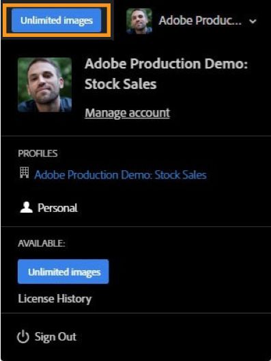Viewport: 271px width, 361px height.
Task: Click the person silhouette icon beside Personal
Action: pos(26,207)
